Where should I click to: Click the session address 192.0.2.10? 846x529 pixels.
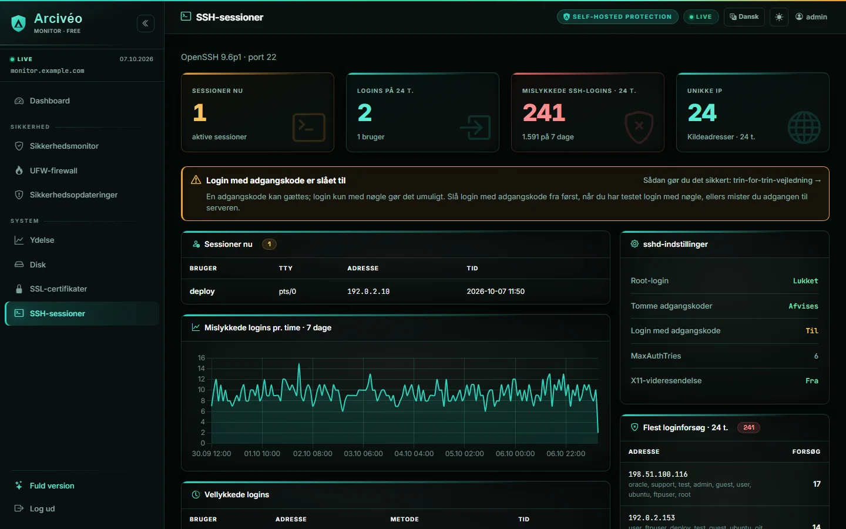coord(368,292)
